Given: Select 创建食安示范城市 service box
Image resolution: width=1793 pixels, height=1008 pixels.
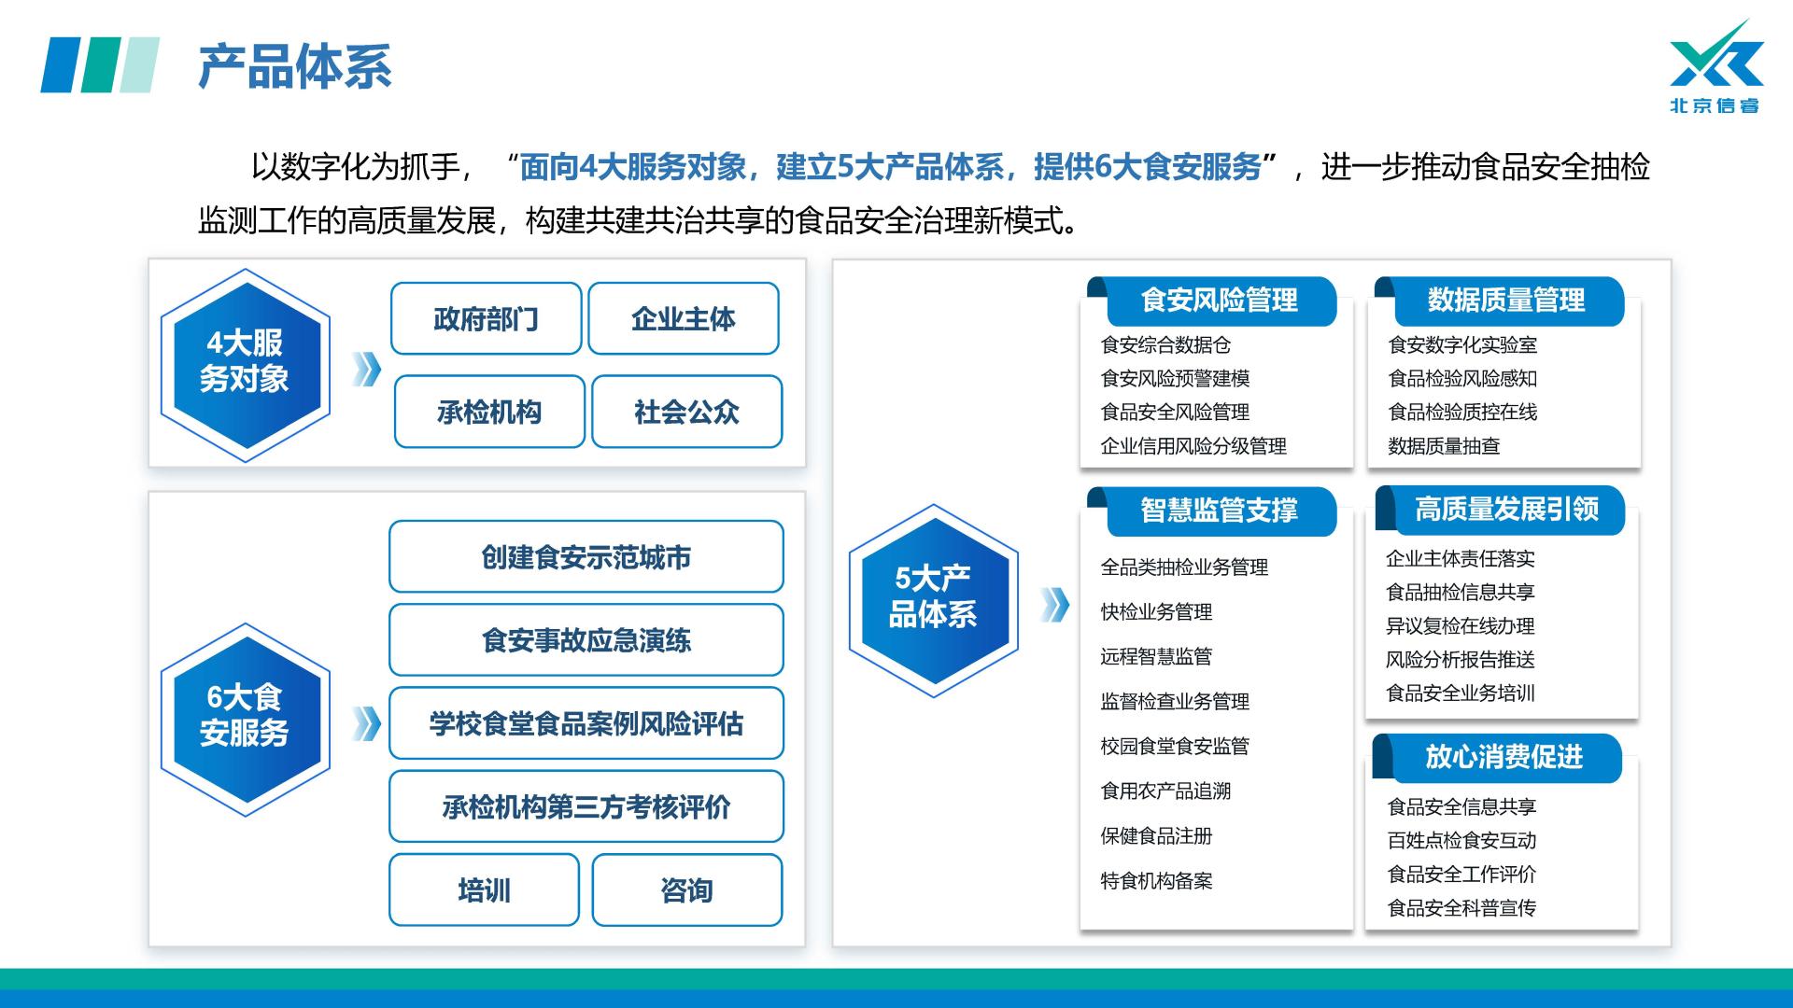Looking at the screenshot, I should tap(586, 557).
